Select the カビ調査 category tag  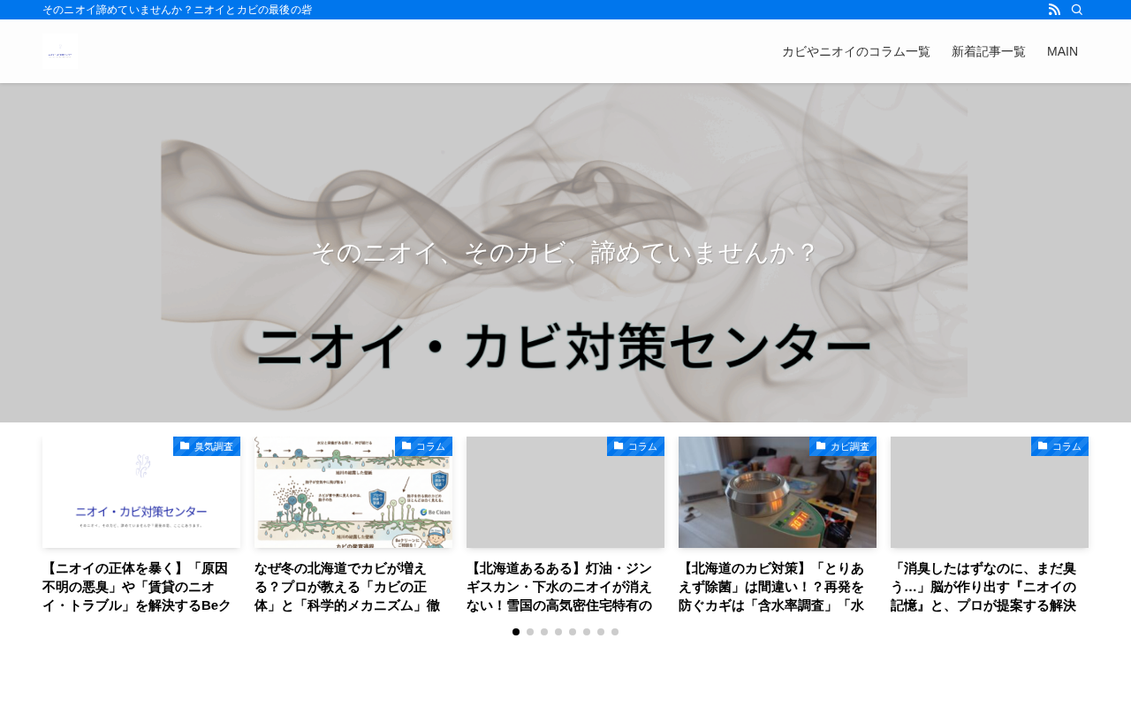point(843,446)
